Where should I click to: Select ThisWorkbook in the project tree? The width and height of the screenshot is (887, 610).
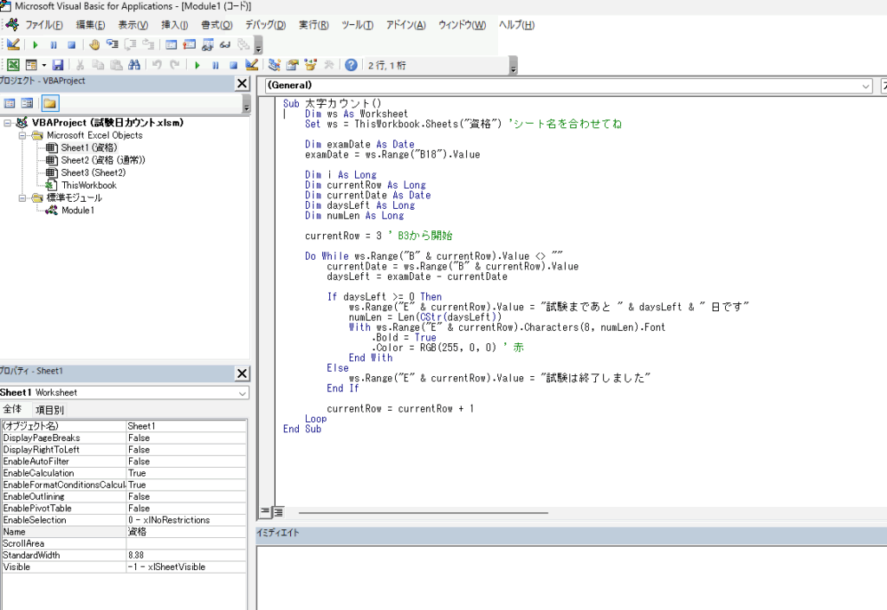[x=88, y=185]
